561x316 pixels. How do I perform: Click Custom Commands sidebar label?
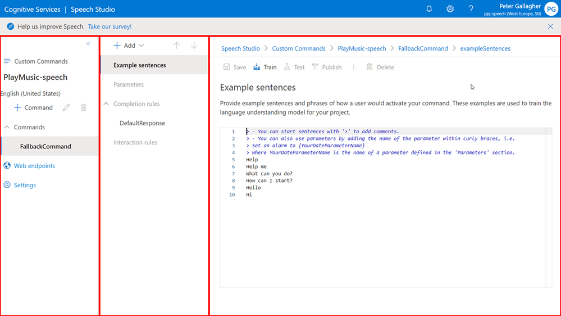[41, 61]
